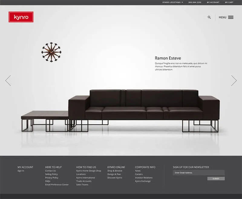Open the hamburger MENU icon

[x=231, y=17]
